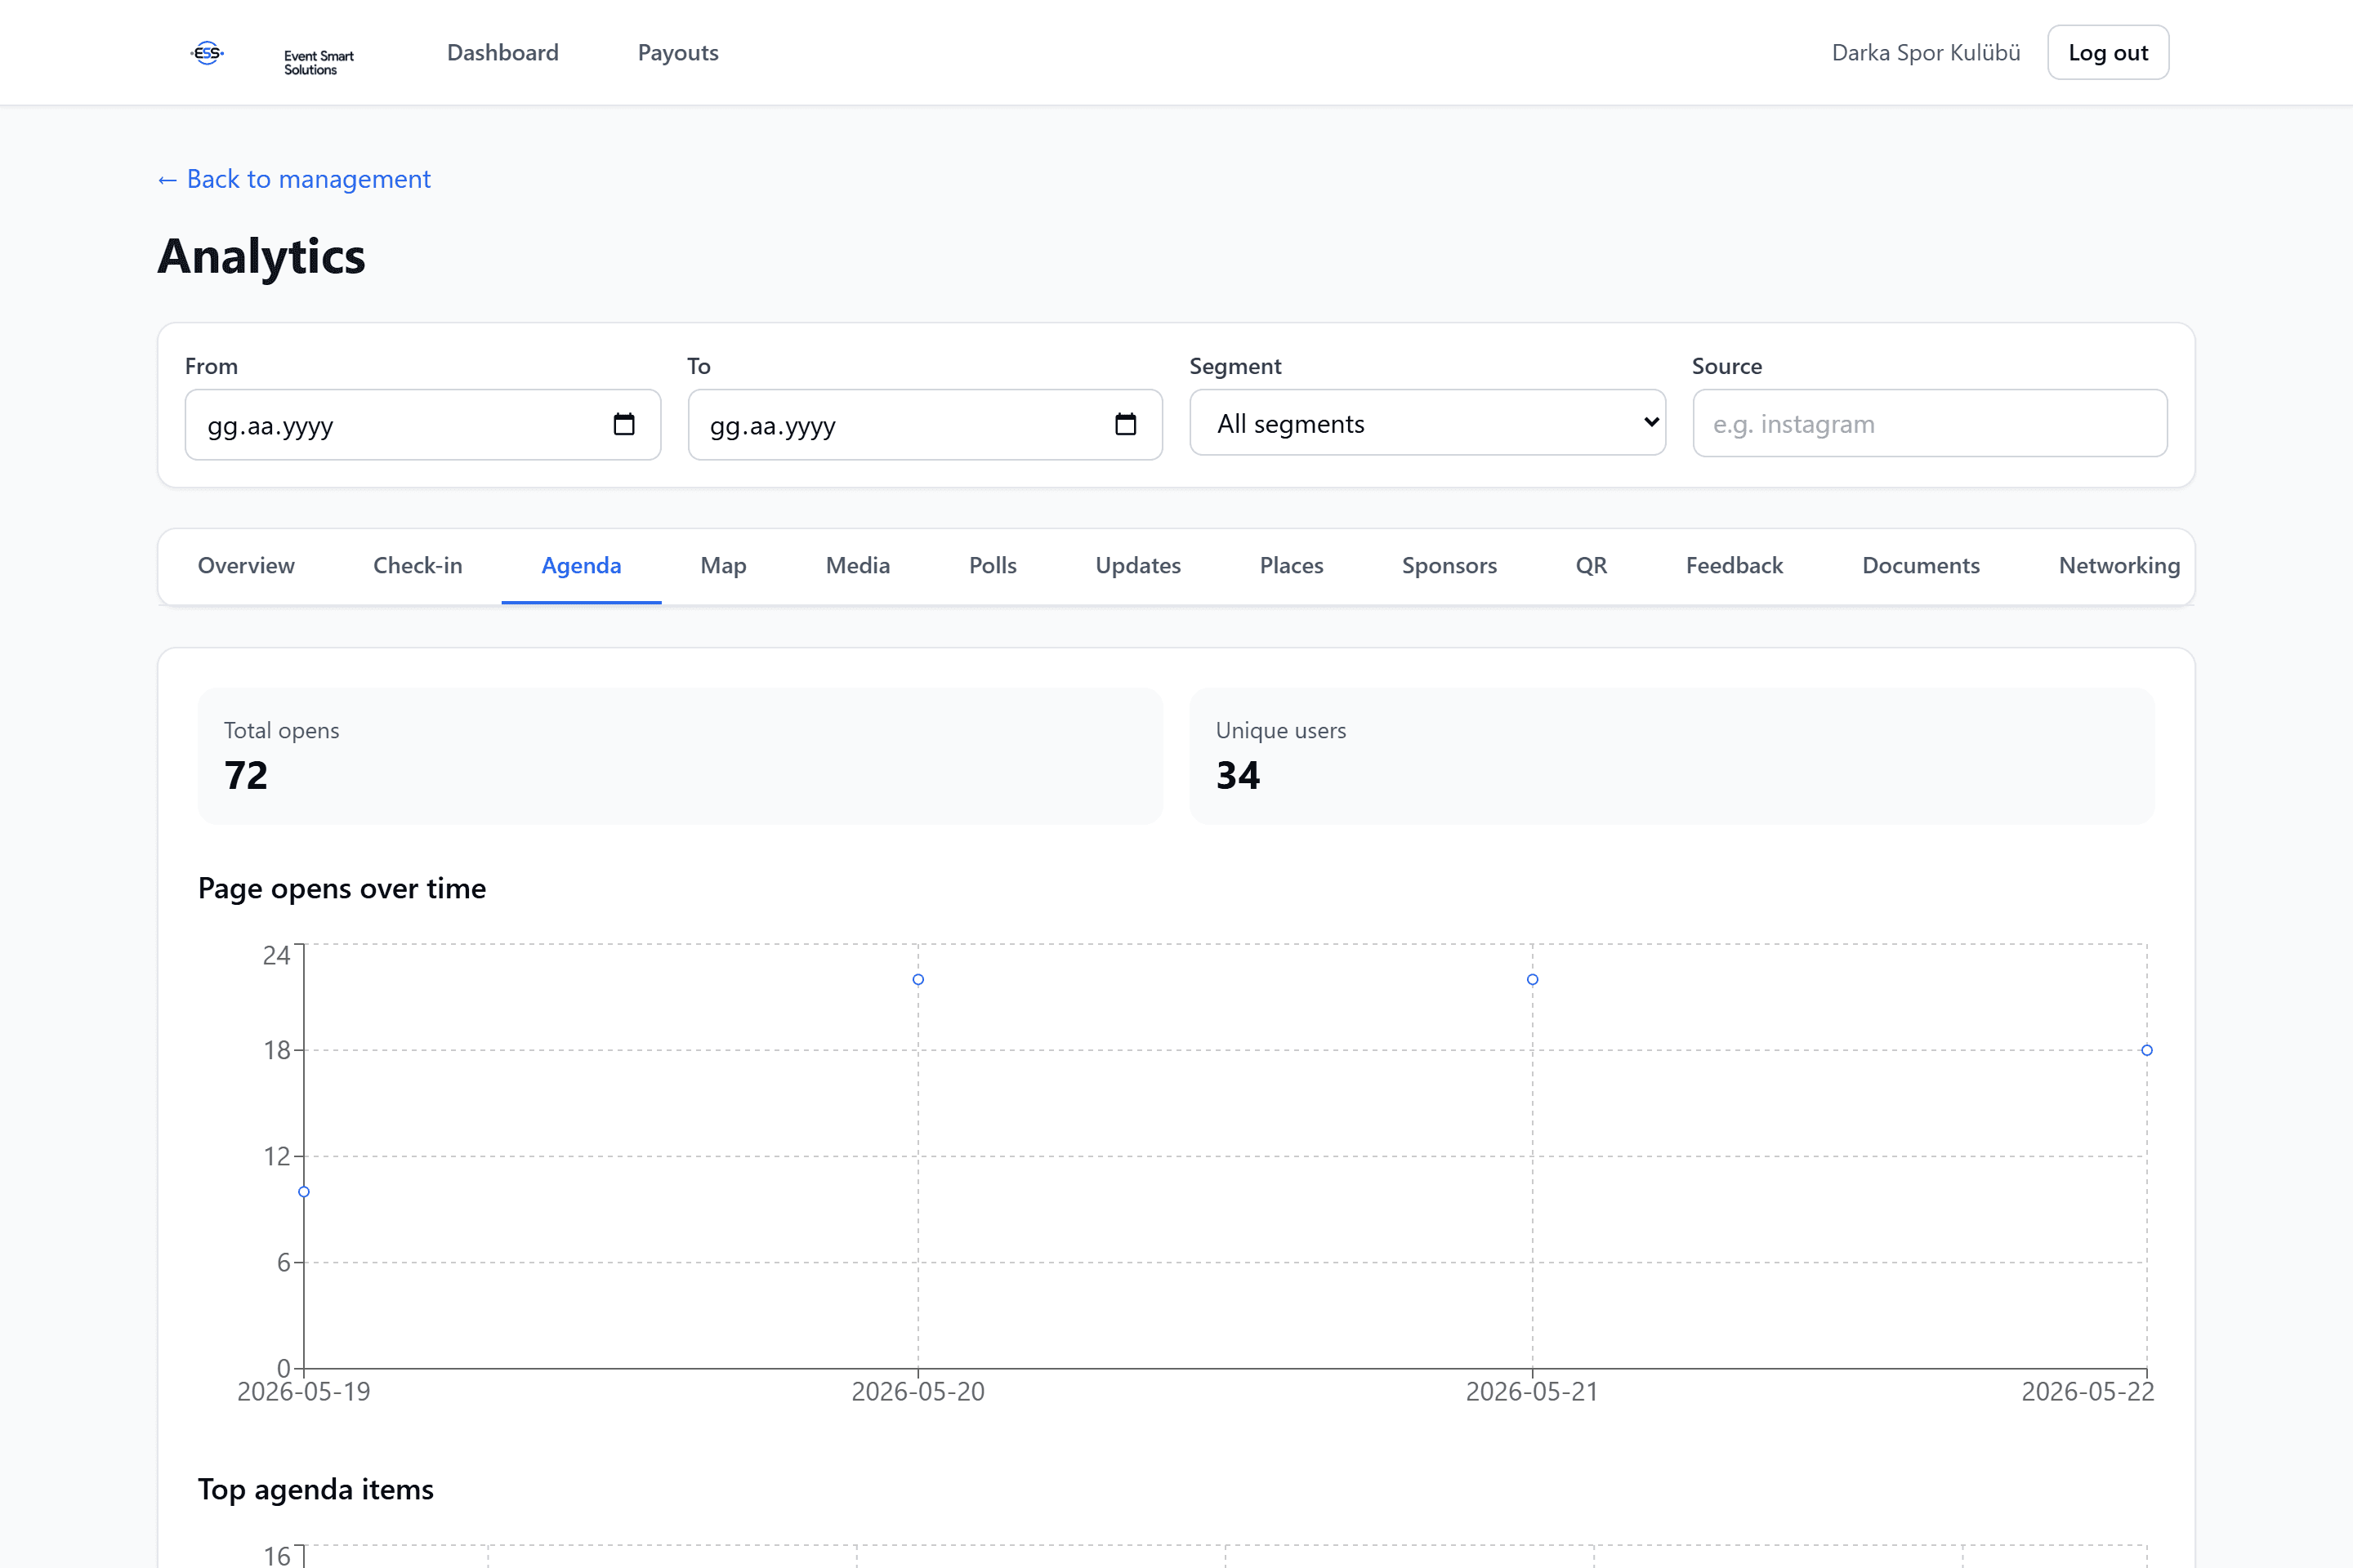Click the Source input field
The height and width of the screenshot is (1568, 2353).
1930,424
